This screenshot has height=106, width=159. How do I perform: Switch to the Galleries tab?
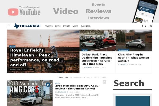[x=100, y=77]
